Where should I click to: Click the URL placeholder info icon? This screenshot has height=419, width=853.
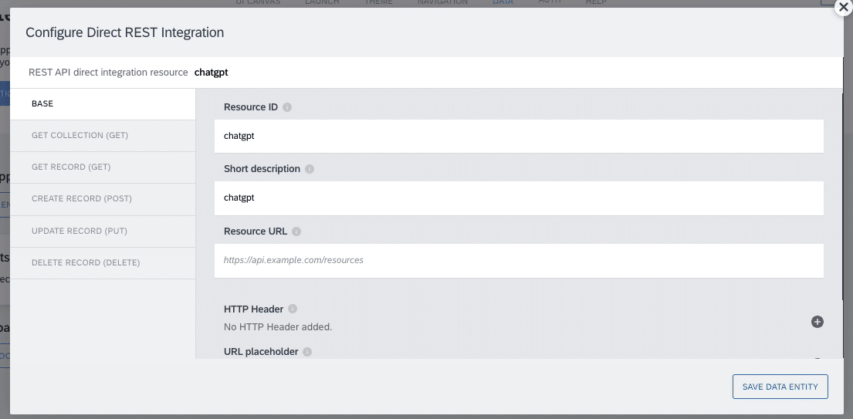307,352
